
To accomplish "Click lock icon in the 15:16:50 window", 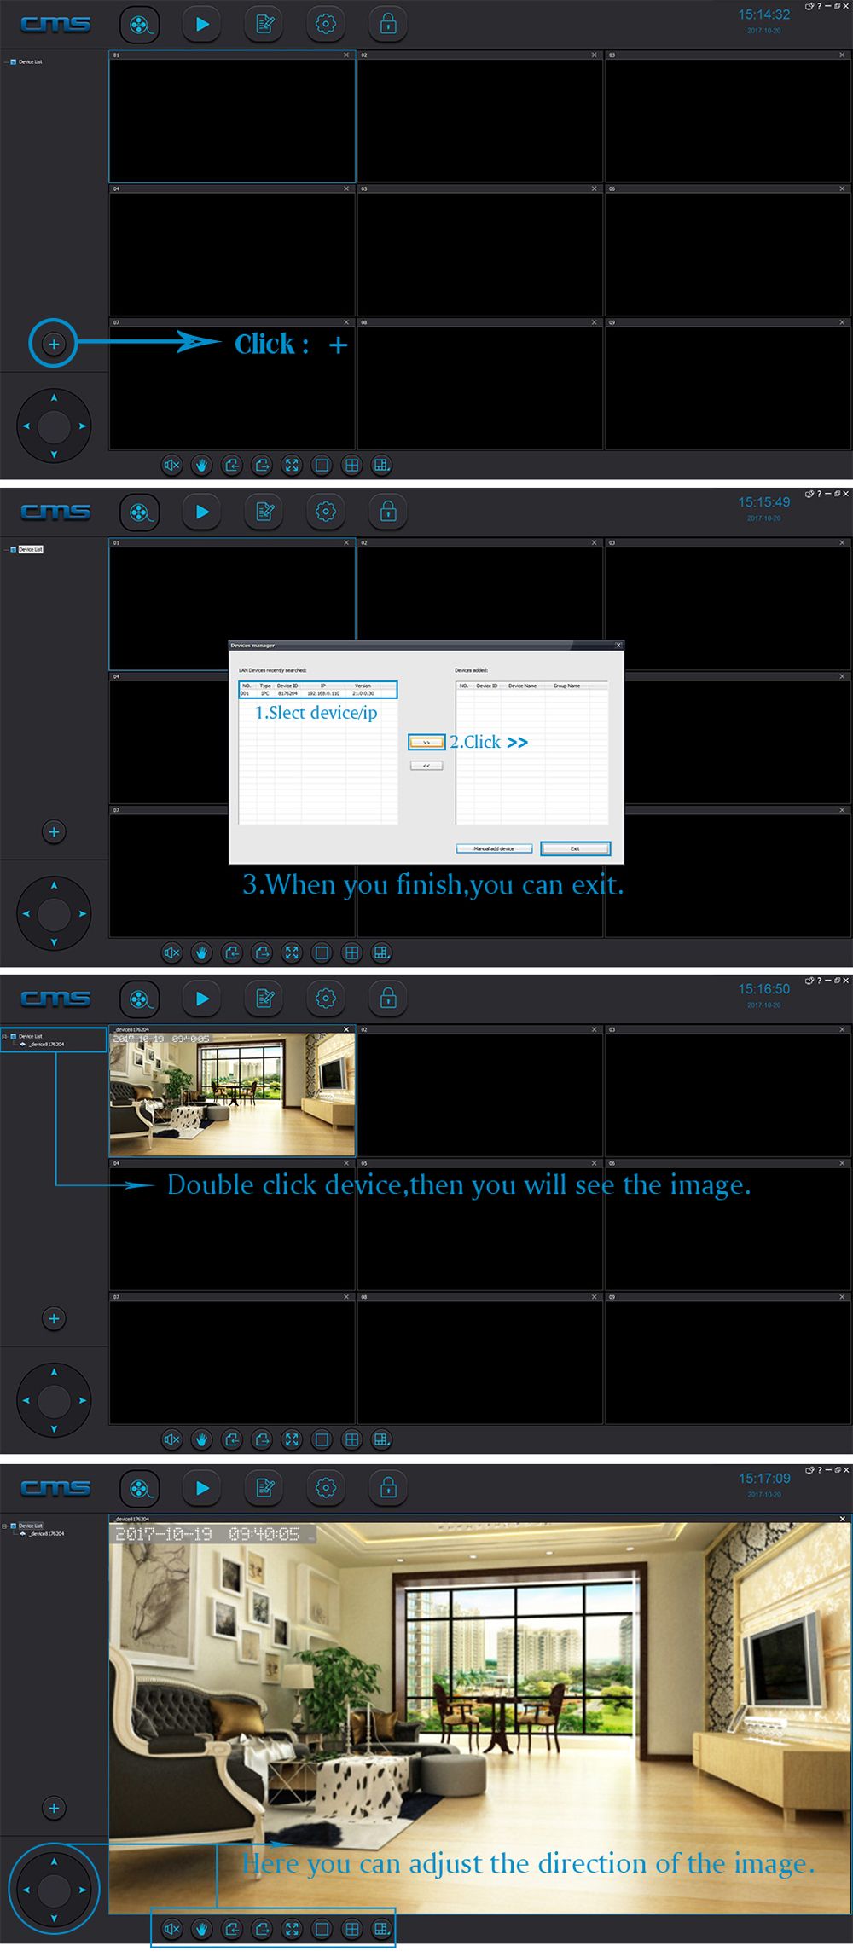I will point(388,998).
